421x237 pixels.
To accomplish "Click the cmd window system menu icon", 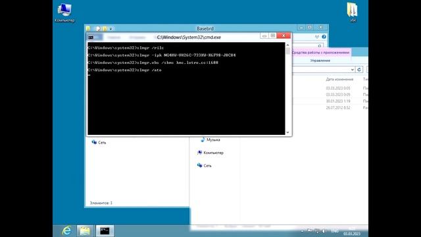I will (x=91, y=38).
